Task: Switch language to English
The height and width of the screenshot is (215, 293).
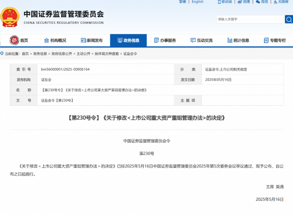Action: [197, 2]
